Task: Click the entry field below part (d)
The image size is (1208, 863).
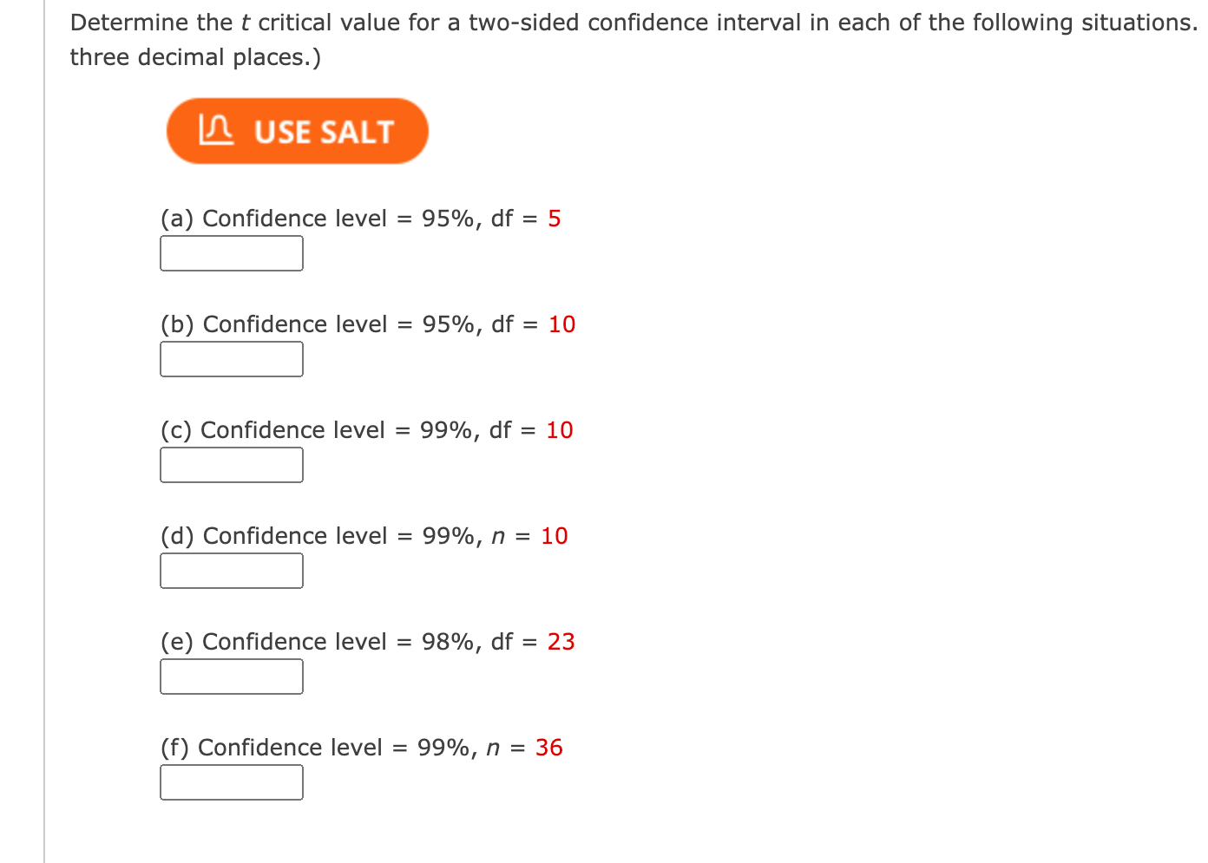Action: click(231, 571)
